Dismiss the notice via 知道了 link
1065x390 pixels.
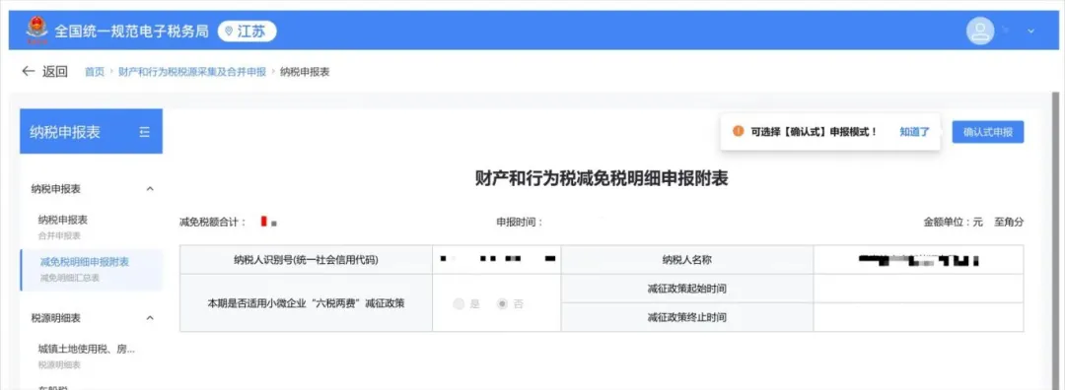[914, 132]
